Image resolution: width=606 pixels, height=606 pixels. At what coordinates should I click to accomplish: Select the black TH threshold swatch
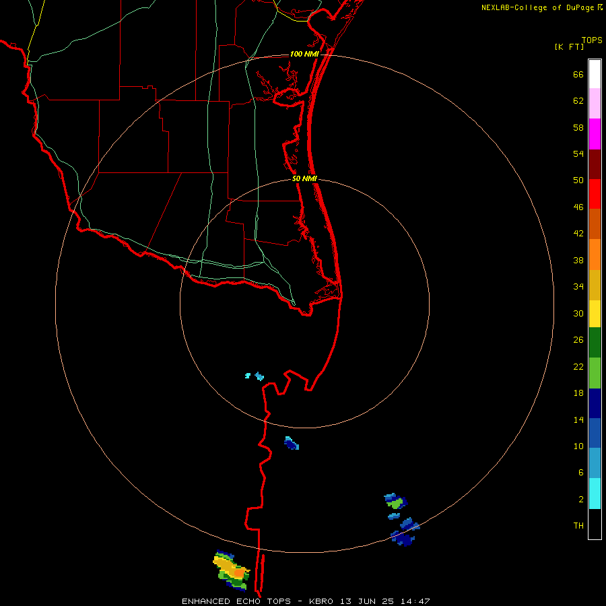(595, 524)
